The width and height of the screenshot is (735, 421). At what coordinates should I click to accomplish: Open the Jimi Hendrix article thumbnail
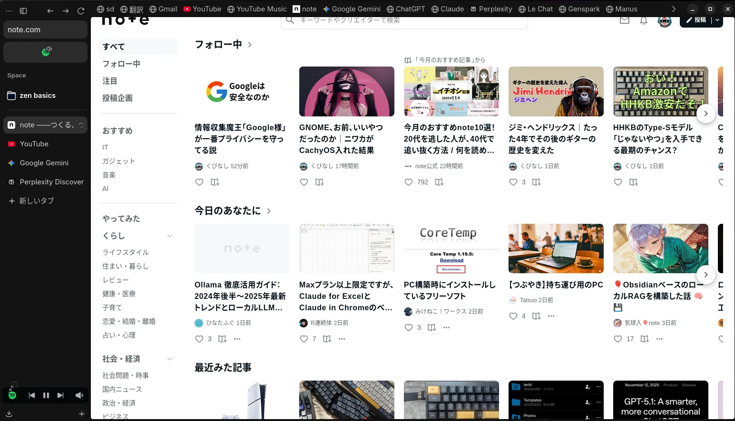click(x=556, y=91)
